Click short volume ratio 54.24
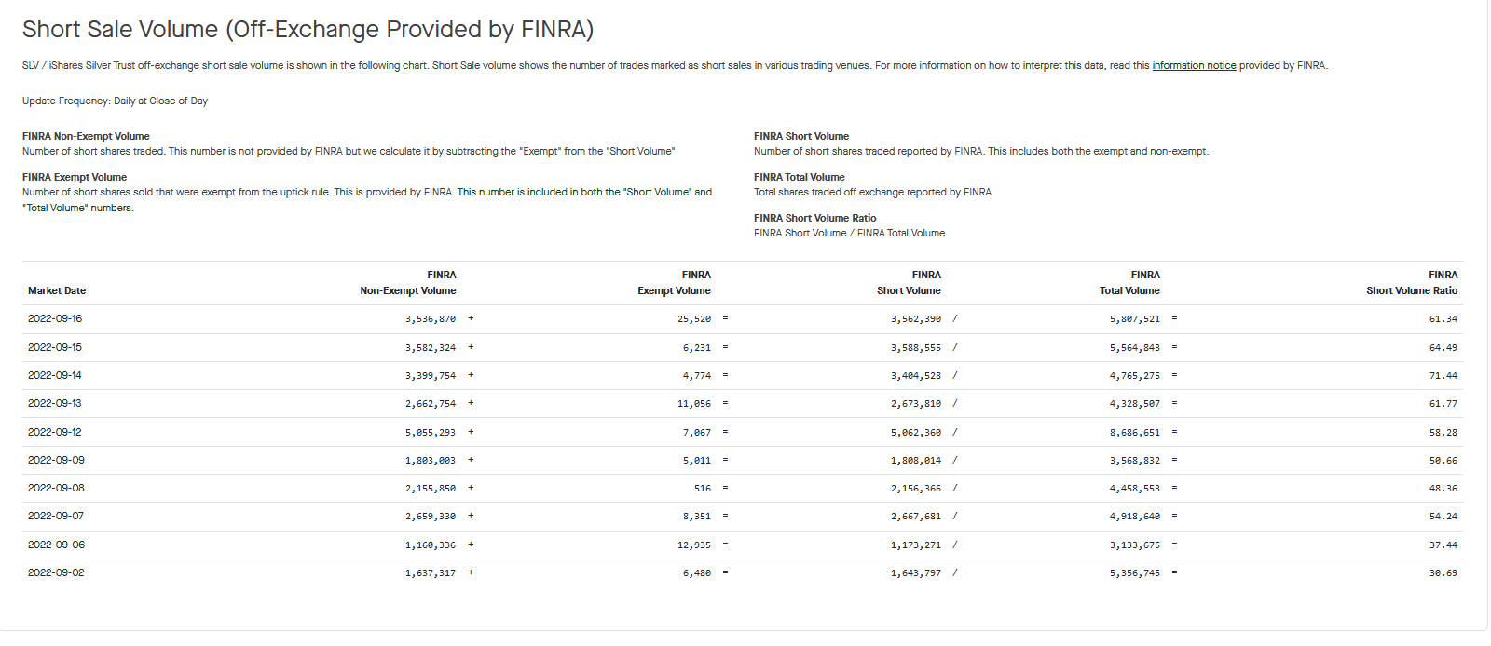Image resolution: width=1491 pixels, height=646 pixels. [x=1443, y=517]
